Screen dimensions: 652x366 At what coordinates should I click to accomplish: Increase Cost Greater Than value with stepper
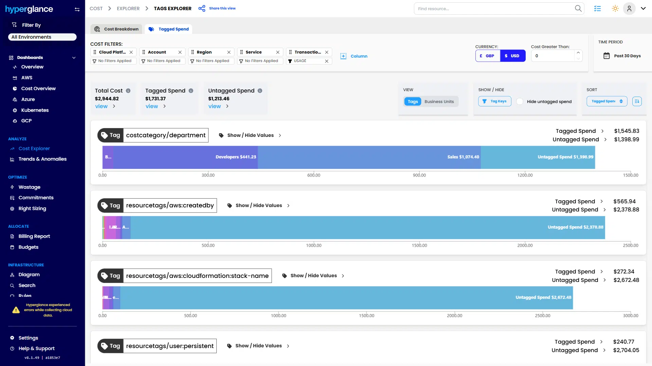click(x=579, y=53)
